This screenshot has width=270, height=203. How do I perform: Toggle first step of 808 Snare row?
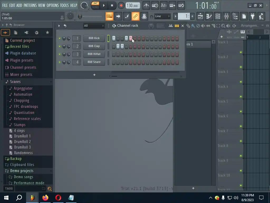(114, 62)
